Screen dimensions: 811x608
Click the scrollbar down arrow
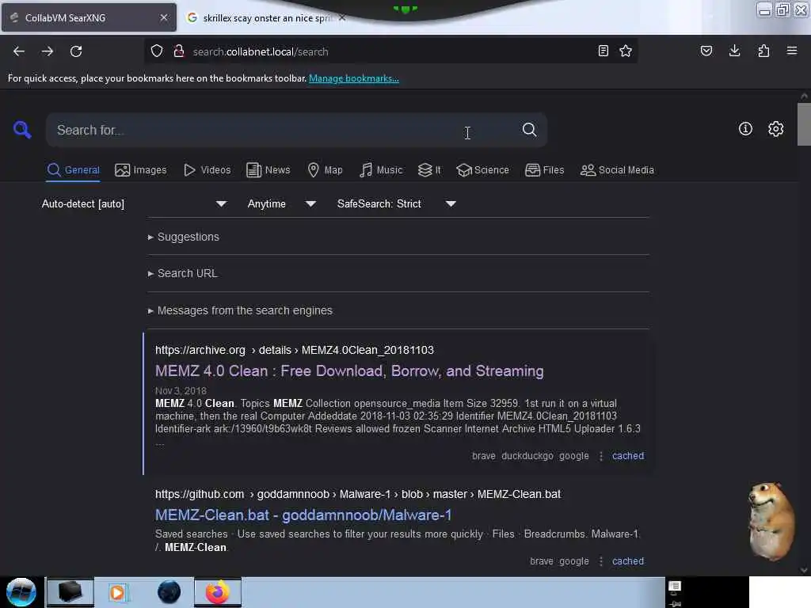click(x=804, y=570)
